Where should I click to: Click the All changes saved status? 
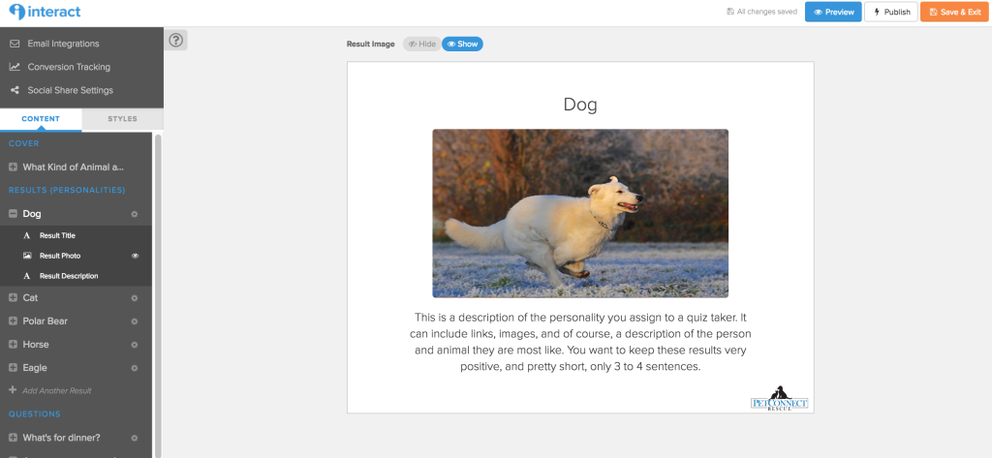coord(761,12)
